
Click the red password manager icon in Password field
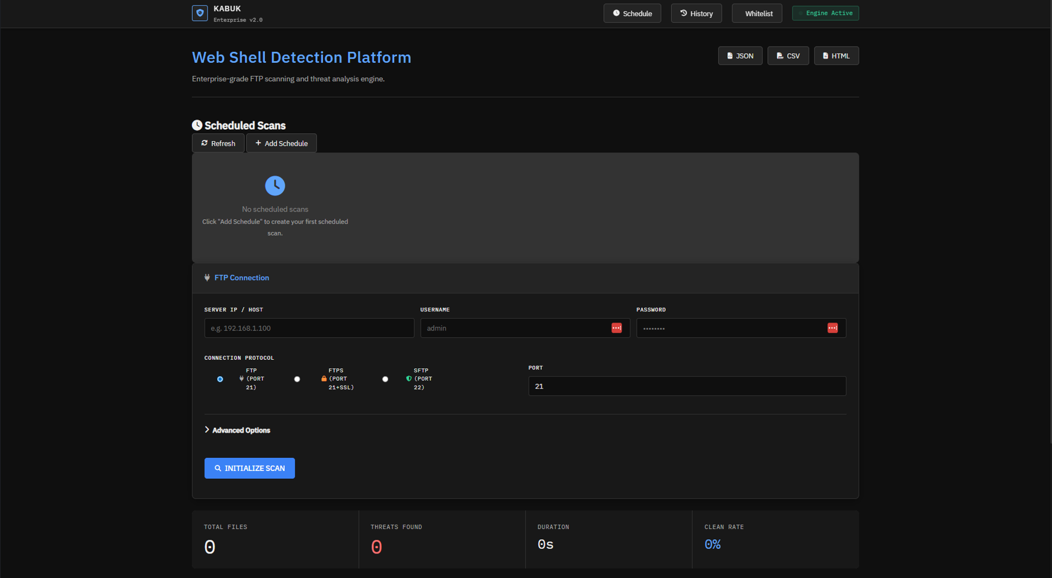pyautogui.click(x=833, y=328)
